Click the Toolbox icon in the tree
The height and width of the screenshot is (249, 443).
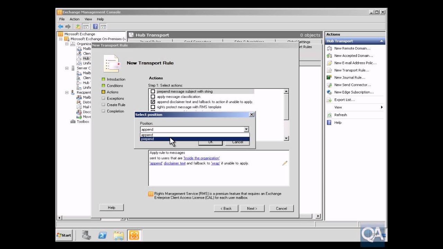click(x=73, y=122)
